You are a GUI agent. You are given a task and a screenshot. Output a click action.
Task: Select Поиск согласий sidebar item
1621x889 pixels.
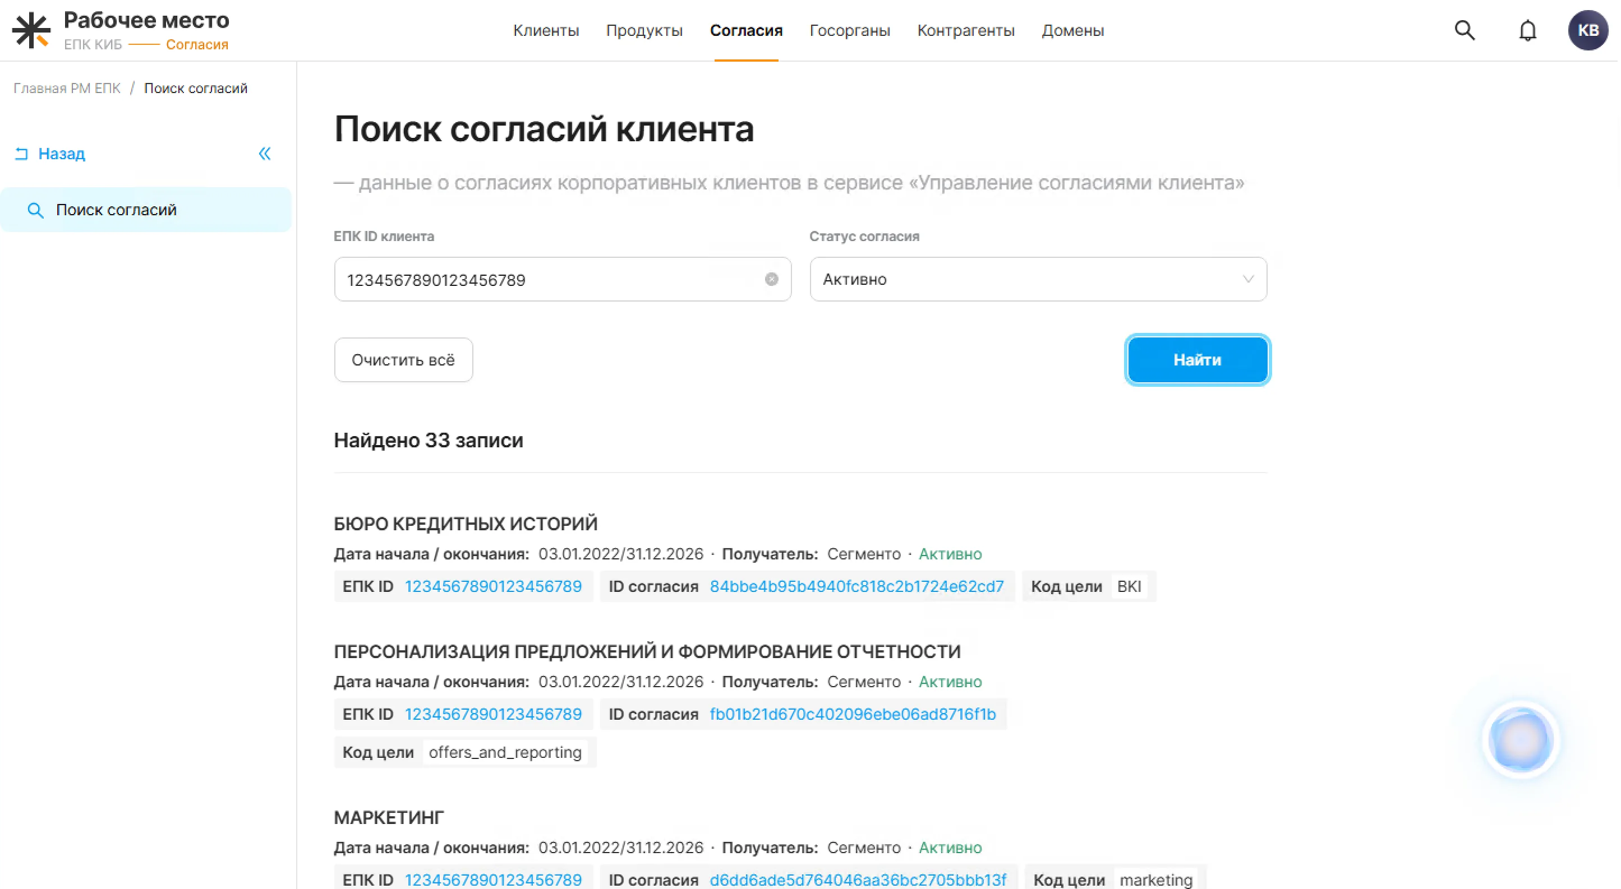click(146, 211)
